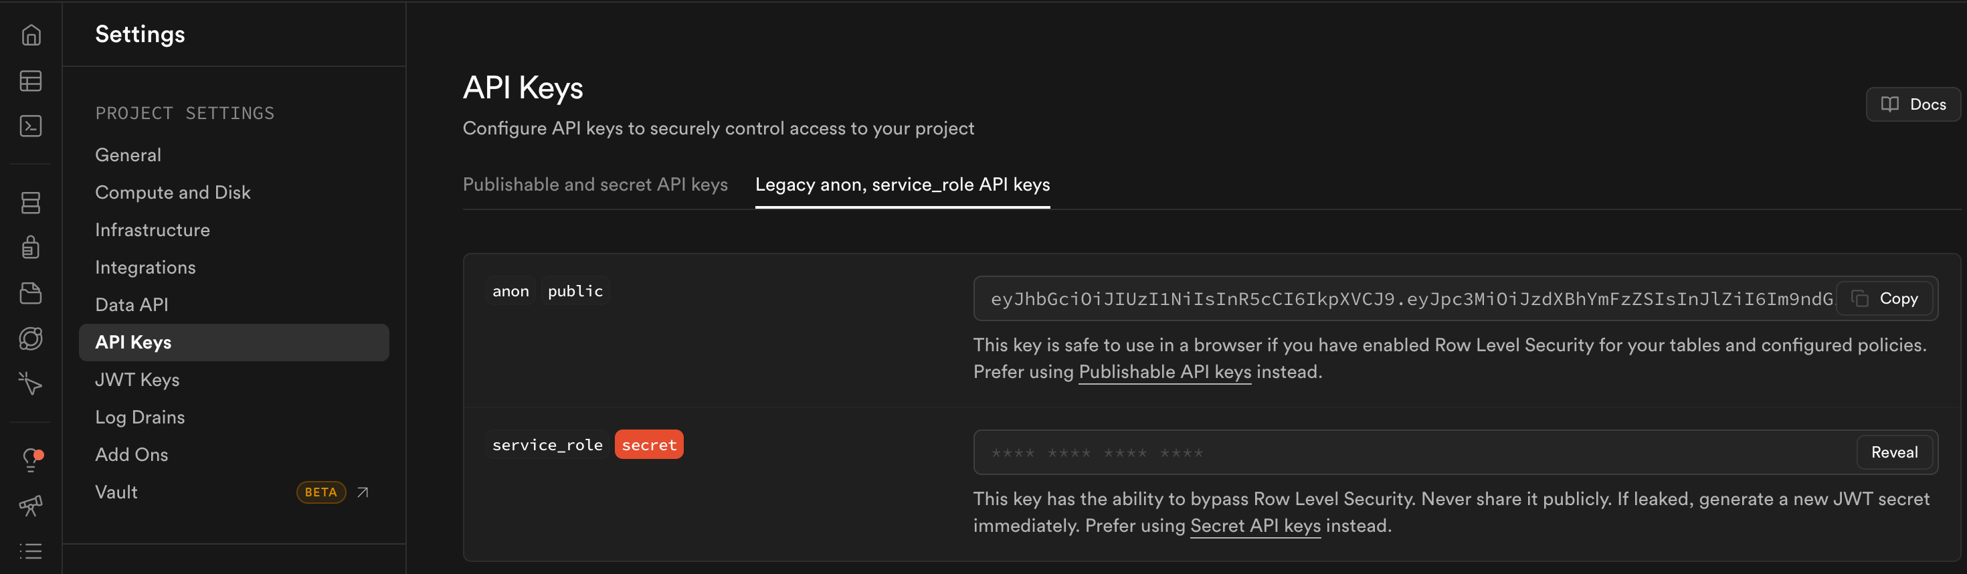Open the SQL Editor terminal icon

[31, 126]
